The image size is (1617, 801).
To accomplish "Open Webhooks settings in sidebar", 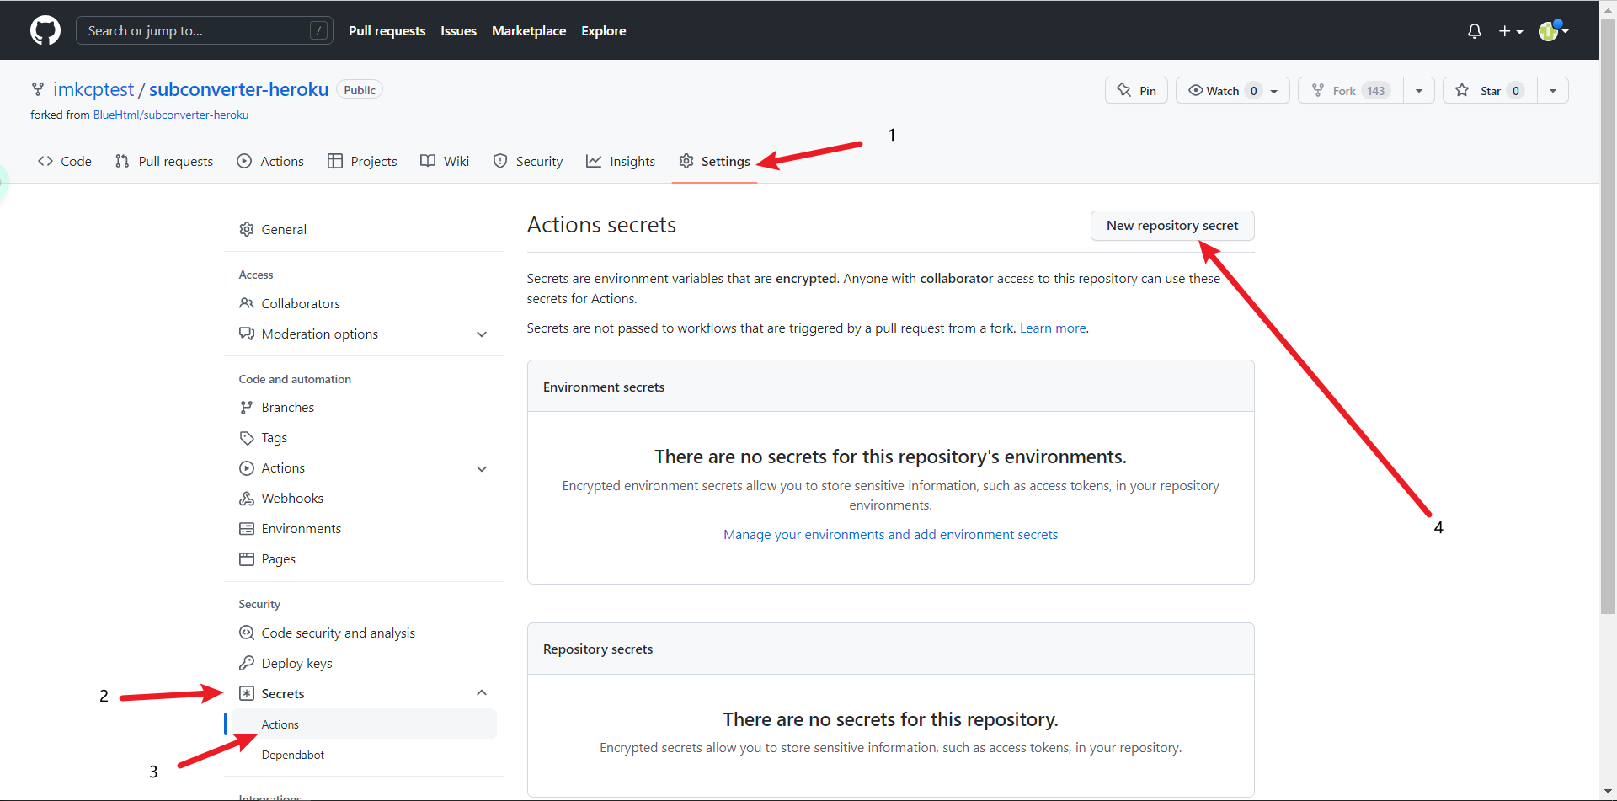I will tap(291, 499).
